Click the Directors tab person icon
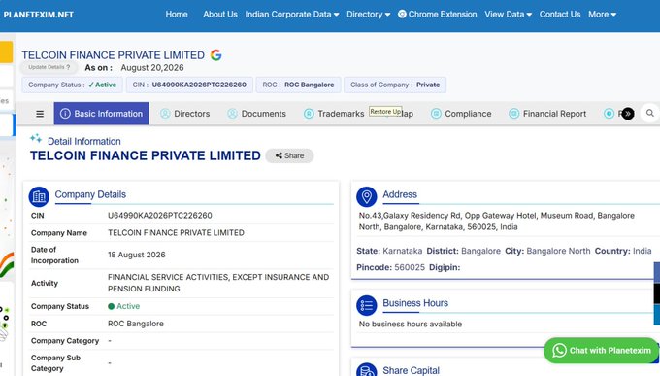Image resolution: width=660 pixels, height=376 pixels. click(165, 114)
